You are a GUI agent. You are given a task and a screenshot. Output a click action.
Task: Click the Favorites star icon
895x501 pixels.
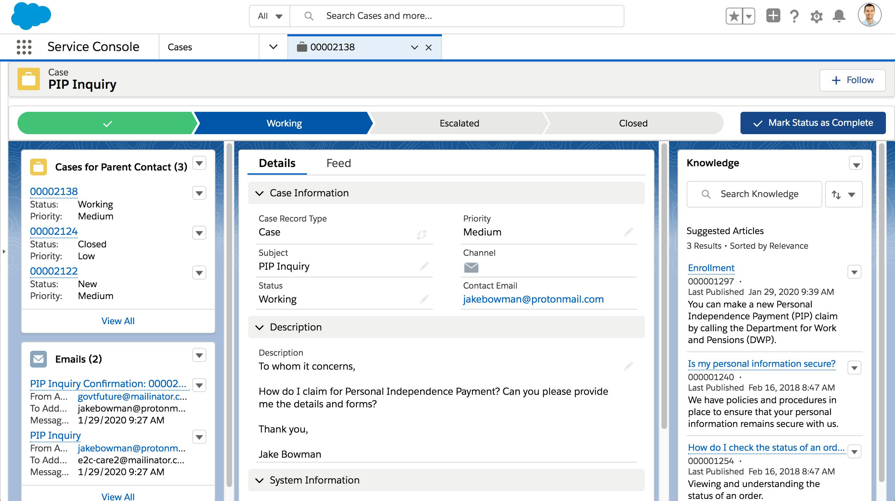coord(734,16)
